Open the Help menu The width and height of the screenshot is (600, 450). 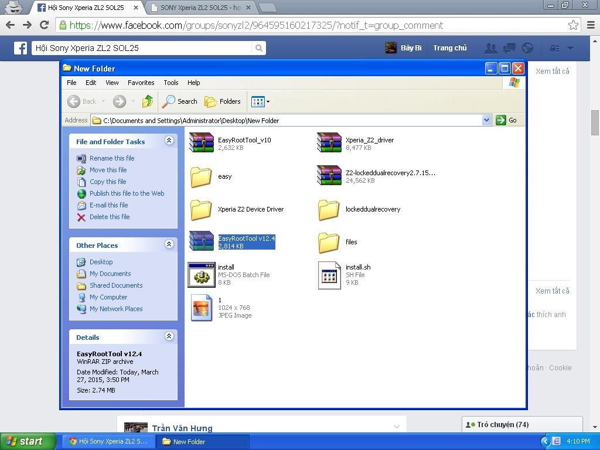tap(193, 83)
